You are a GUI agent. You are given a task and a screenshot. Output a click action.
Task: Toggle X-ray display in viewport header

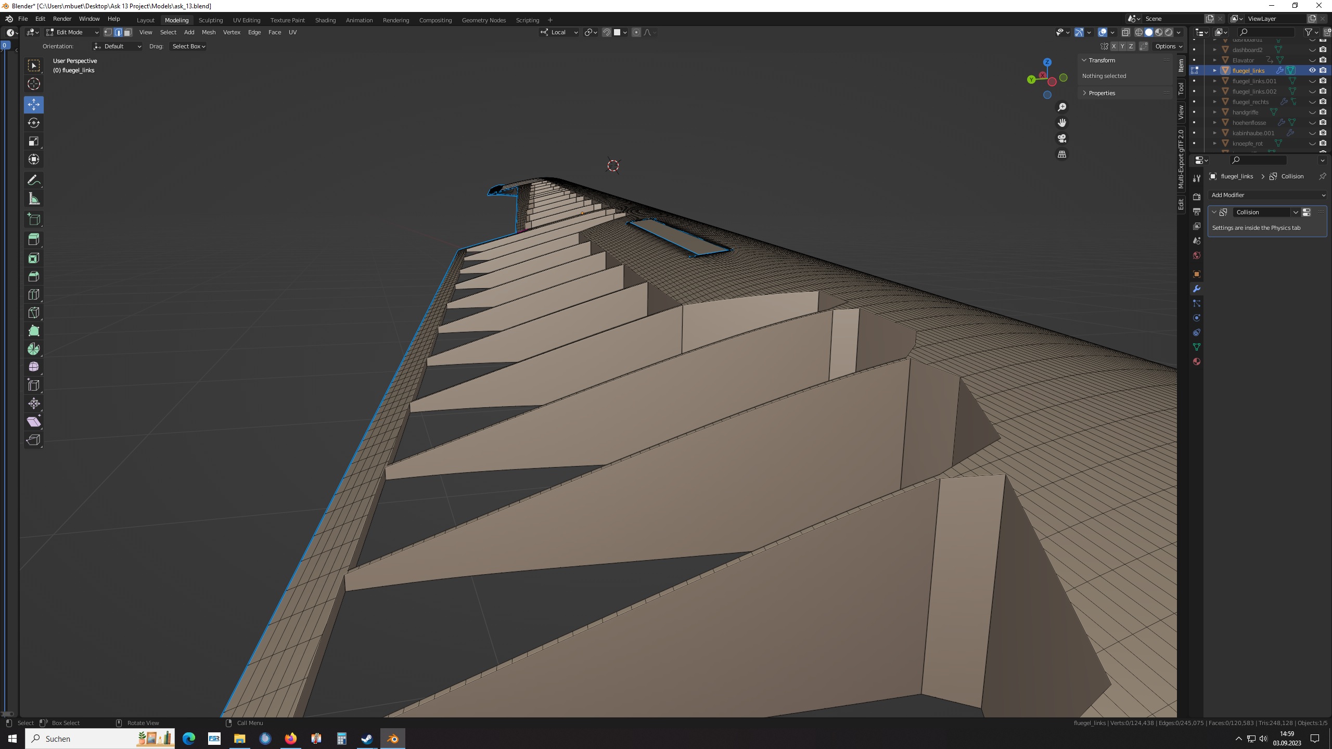(x=1125, y=32)
